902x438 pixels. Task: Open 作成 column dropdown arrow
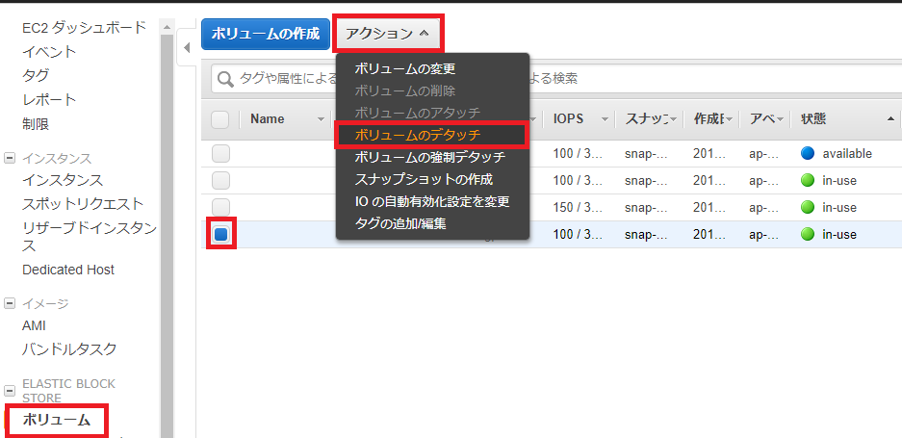coord(730,119)
